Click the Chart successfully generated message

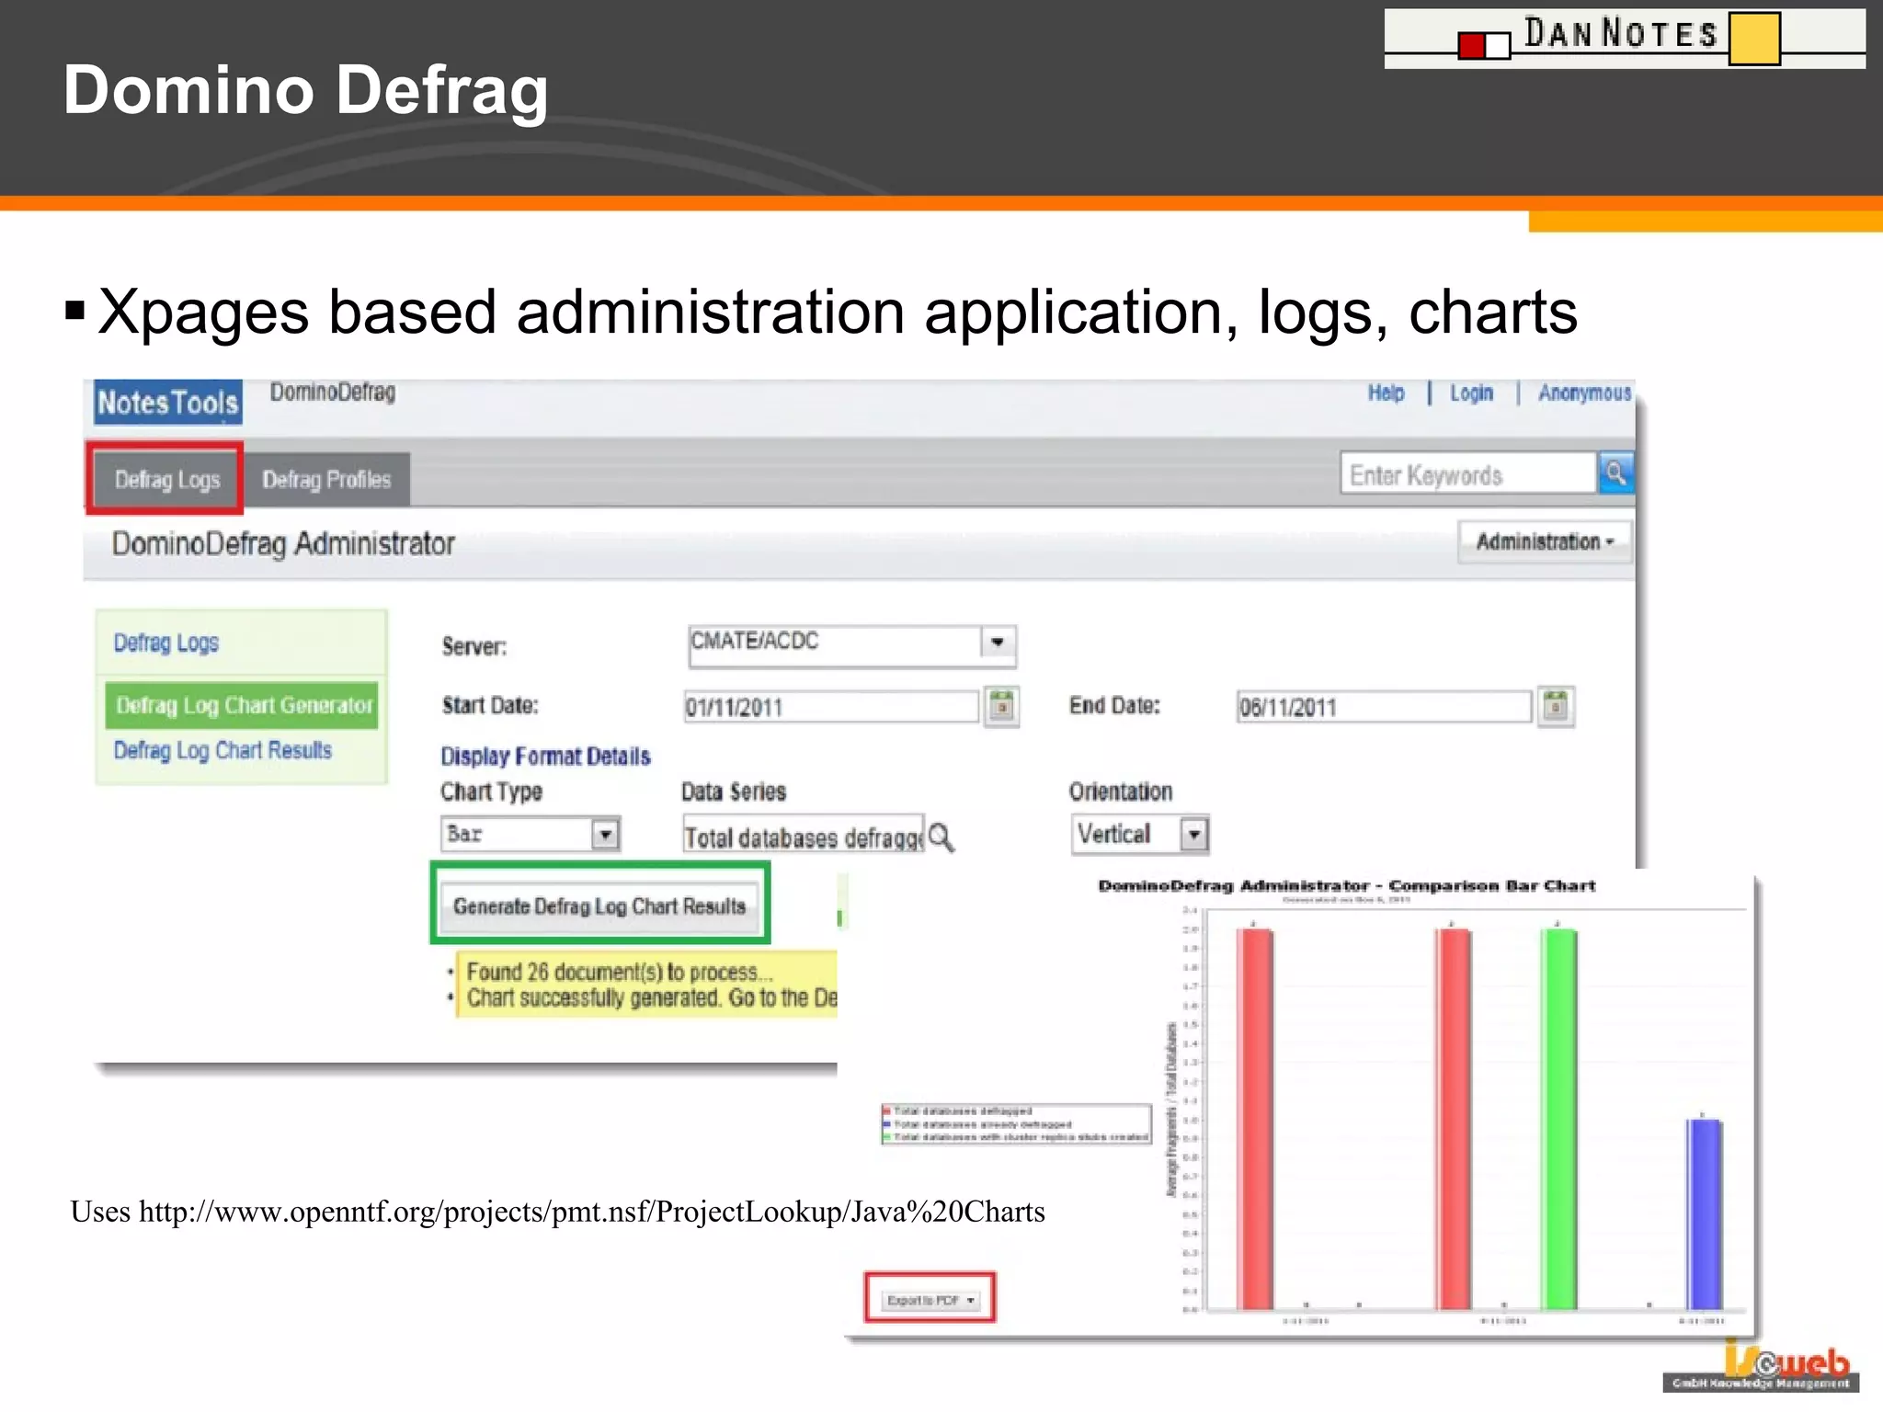(652, 997)
